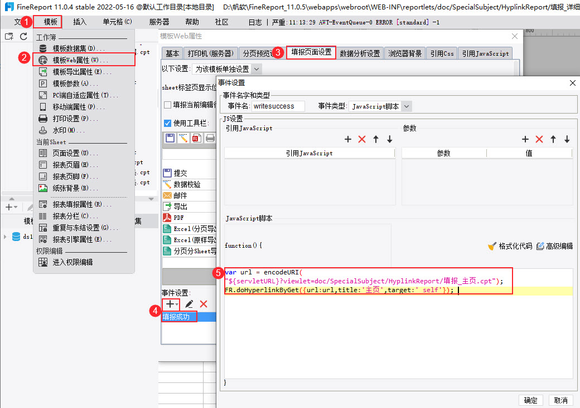Image resolution: width=580 pixels, height=408 pixels.
Task: Choose 水印 menu entry
Action: click(x=84, y=130)
